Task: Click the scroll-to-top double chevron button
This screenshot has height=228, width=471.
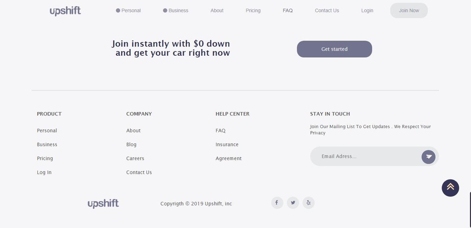Action: pos(450,188)
